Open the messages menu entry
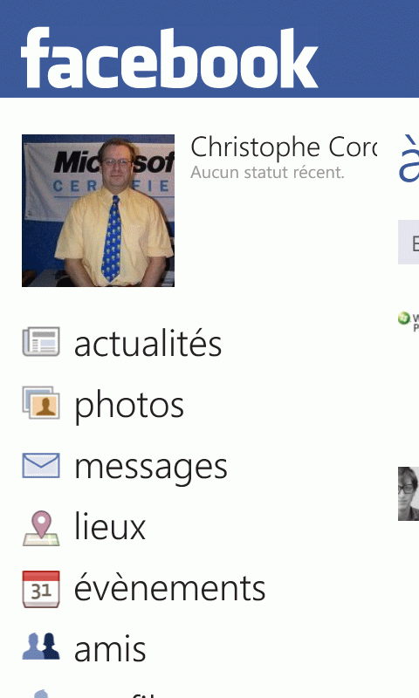 coord(151,469)
